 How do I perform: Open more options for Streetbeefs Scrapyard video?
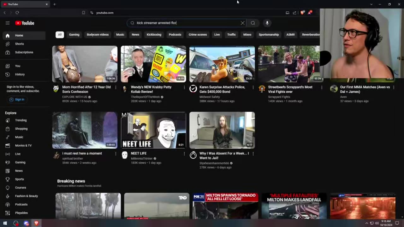[322, 87]
